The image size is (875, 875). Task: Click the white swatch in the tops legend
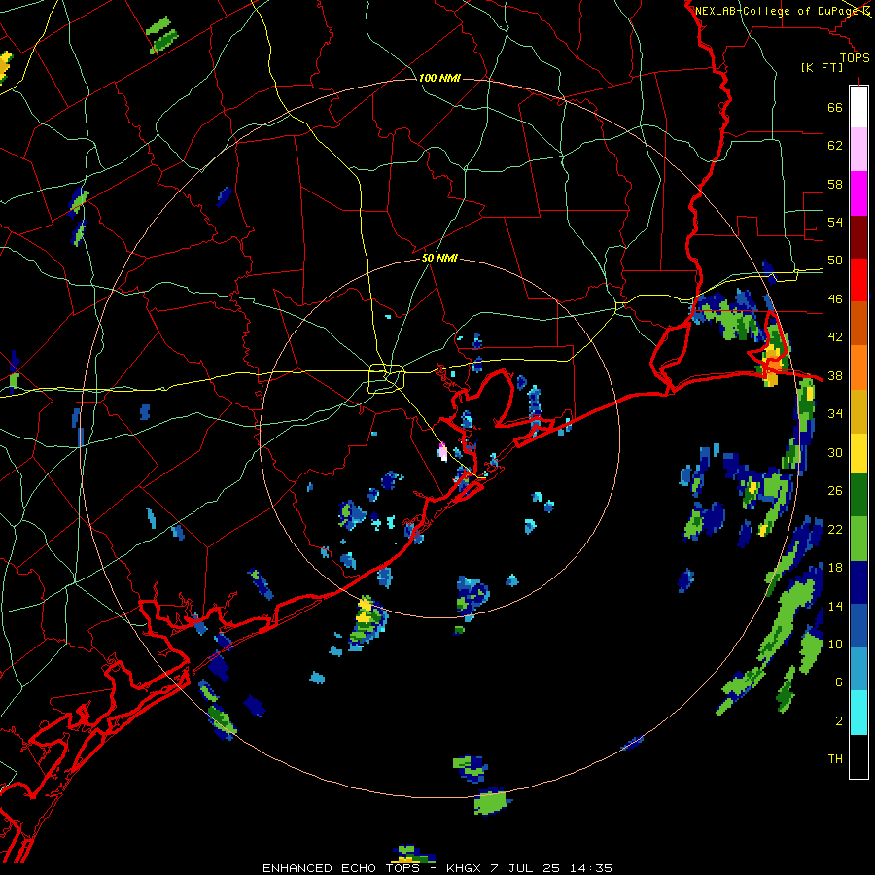tap(858, 107)
